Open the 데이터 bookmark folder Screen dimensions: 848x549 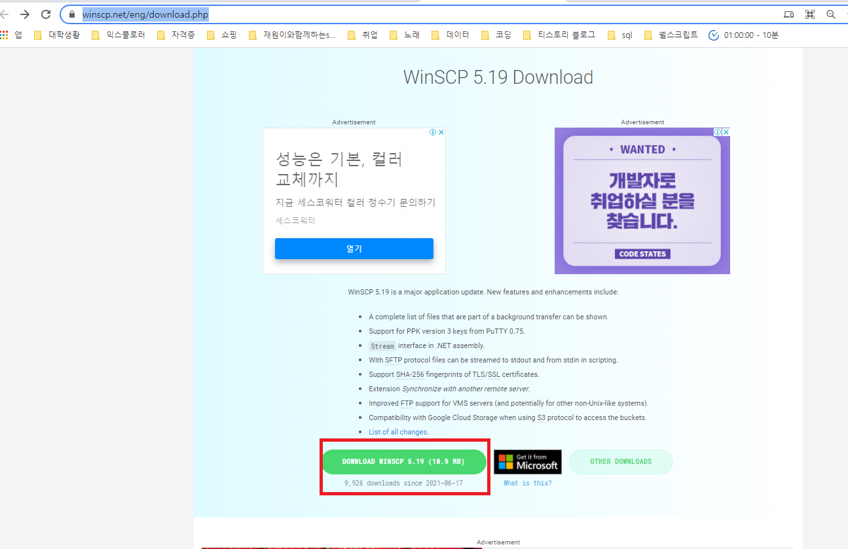tap(451, 35)
